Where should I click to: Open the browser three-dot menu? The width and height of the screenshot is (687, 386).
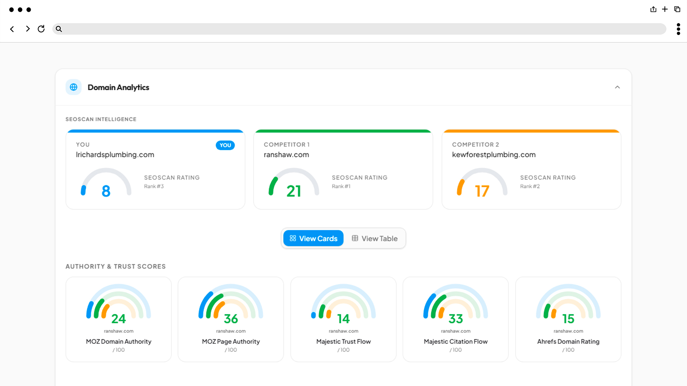678,29
